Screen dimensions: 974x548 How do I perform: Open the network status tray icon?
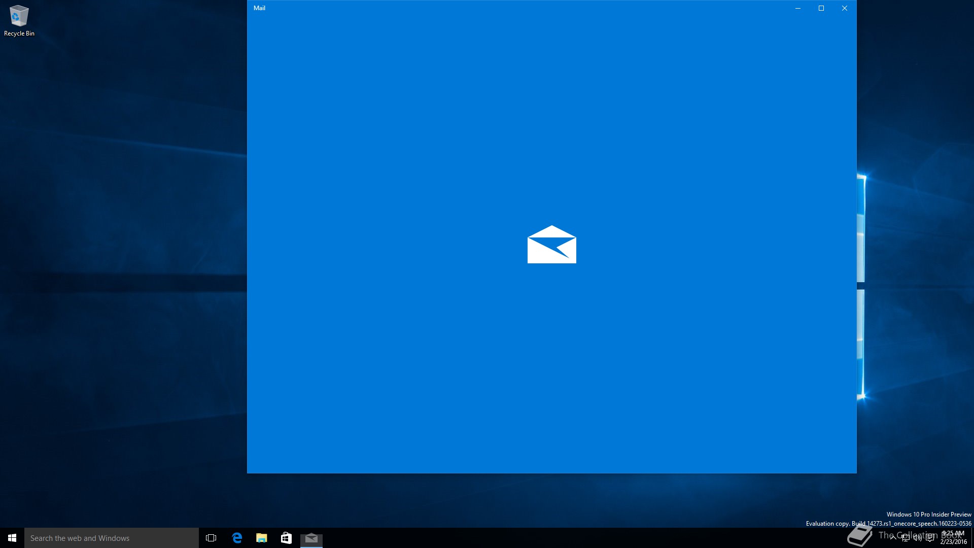tap(906, 538)
